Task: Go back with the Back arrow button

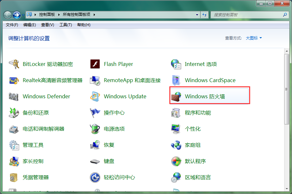Action: (8, 15)
